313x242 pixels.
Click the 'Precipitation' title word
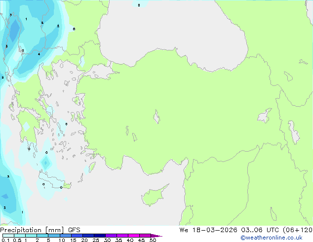tap(21, 230)
